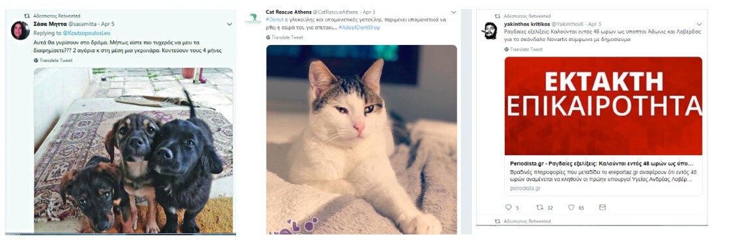Click the reply icon under yakinthos kritikos tweet
733x247 pixels.
(x=509, y=207)
